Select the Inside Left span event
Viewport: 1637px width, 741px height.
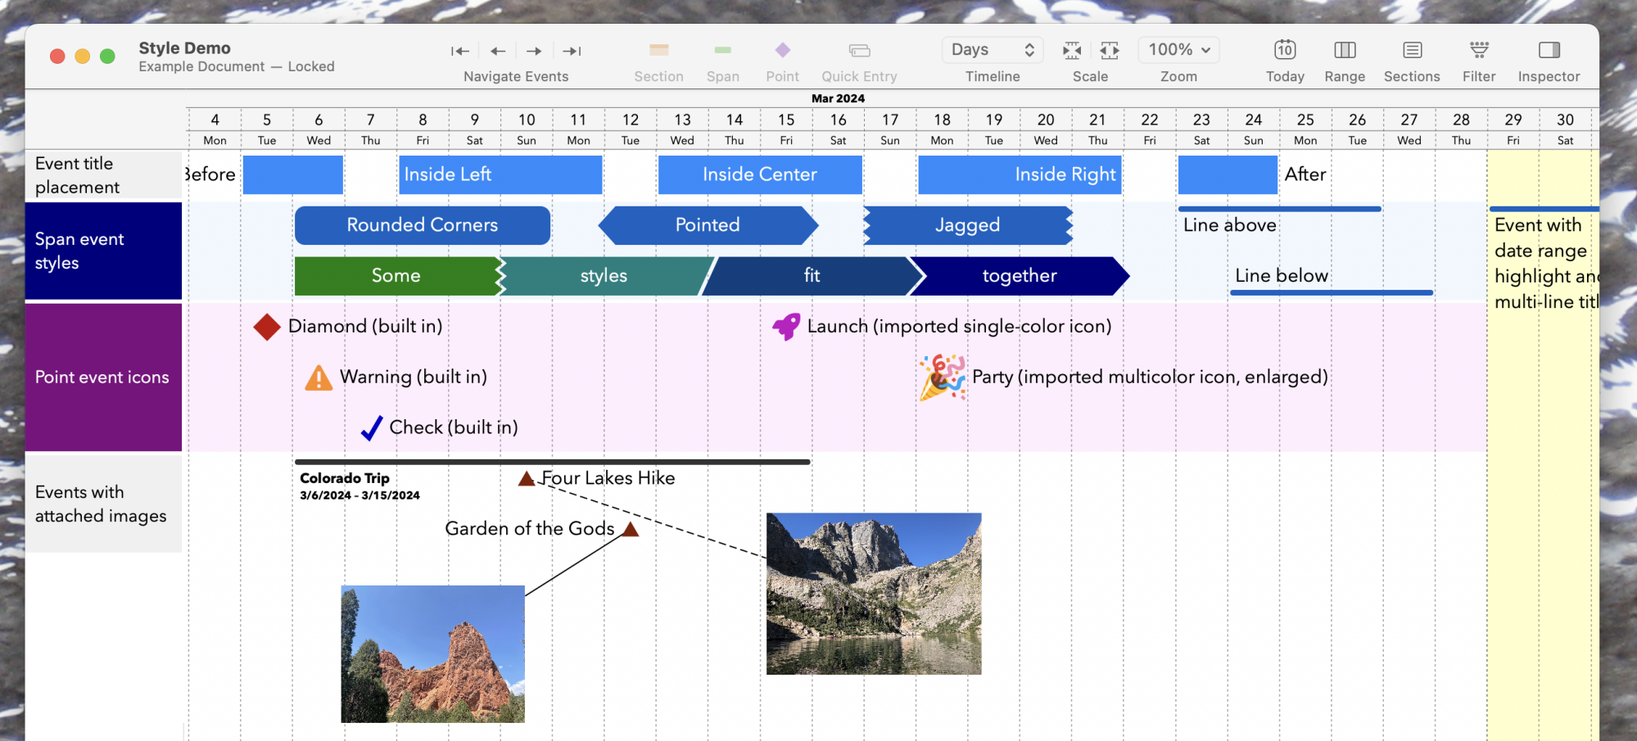pos(500,174)
